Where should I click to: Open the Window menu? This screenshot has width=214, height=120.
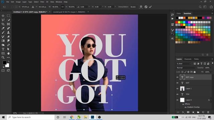(x=59, y=2)
